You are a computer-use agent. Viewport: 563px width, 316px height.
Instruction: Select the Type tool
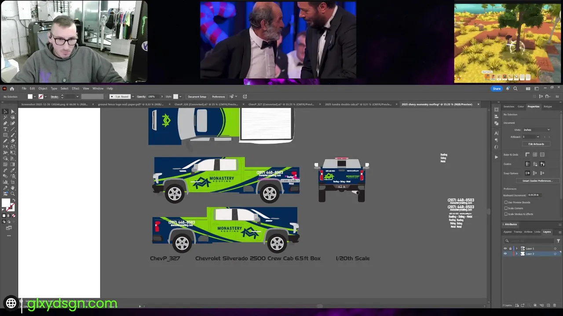coord(5,129)
